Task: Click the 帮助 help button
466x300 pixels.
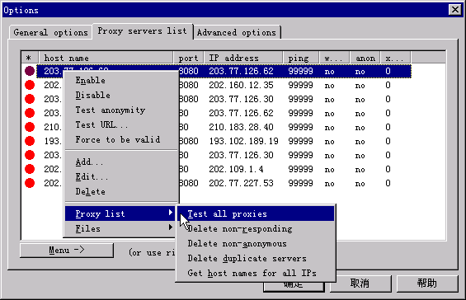Action: (427, 284)
